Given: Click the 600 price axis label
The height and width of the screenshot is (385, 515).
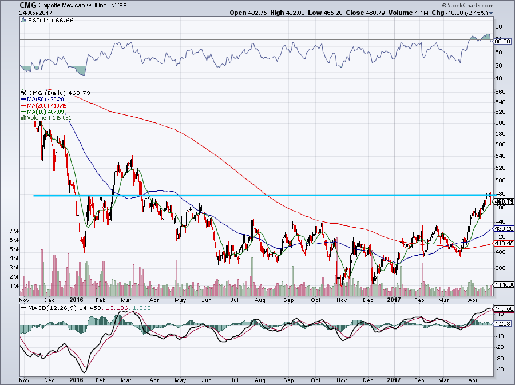Looking at the screenshot, I should pyautogui.click(x=501, y=123).
